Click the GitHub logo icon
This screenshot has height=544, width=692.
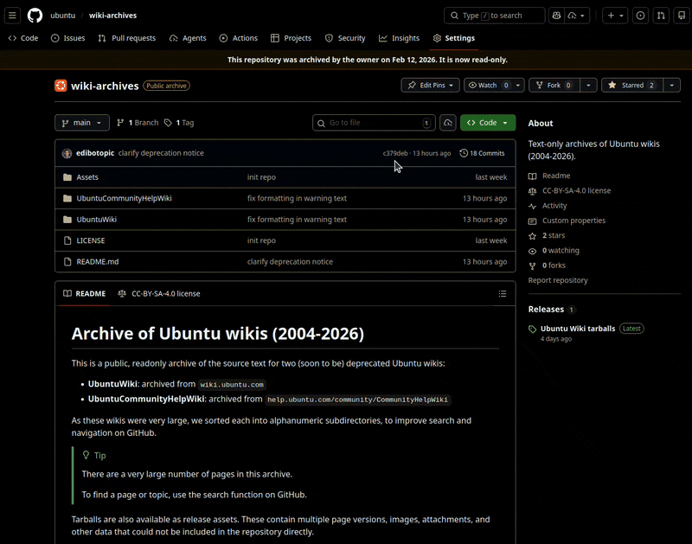coord(35,16)
